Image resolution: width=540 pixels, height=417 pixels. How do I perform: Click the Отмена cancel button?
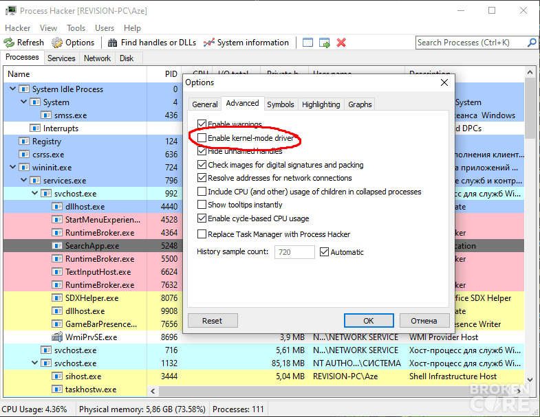click(424, 321)
